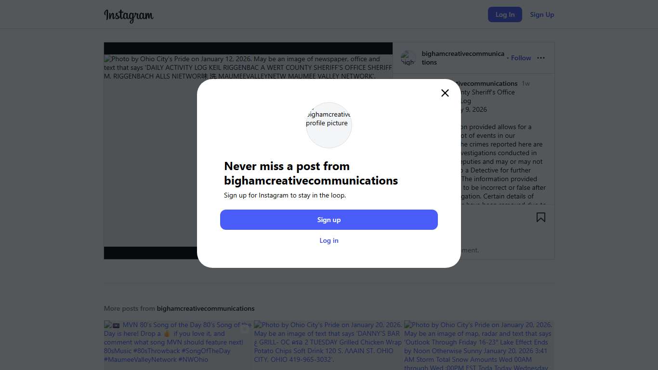The width and height of the screenshot is (658, 370).
Task: Close the sign-up popup
Action: pyautogui.click(x=445, y=93)
